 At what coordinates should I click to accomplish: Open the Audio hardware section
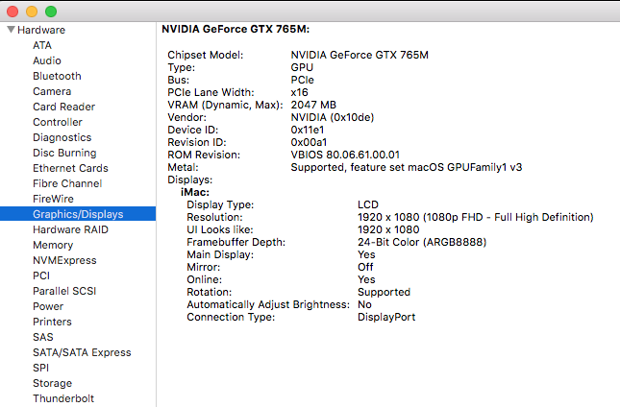pos(47,60)
